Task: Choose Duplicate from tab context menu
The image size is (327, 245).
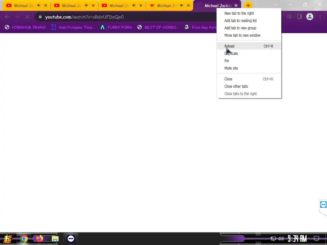Action: coord(249,53)
